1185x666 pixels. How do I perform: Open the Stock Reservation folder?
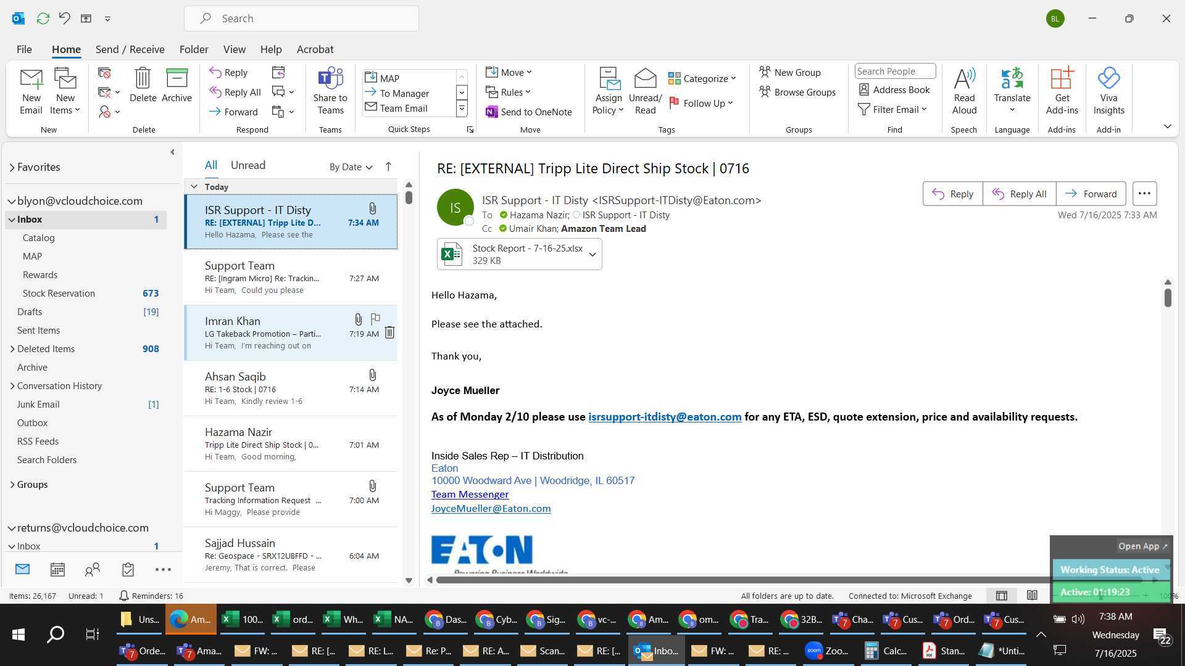[x=59, y=294]
